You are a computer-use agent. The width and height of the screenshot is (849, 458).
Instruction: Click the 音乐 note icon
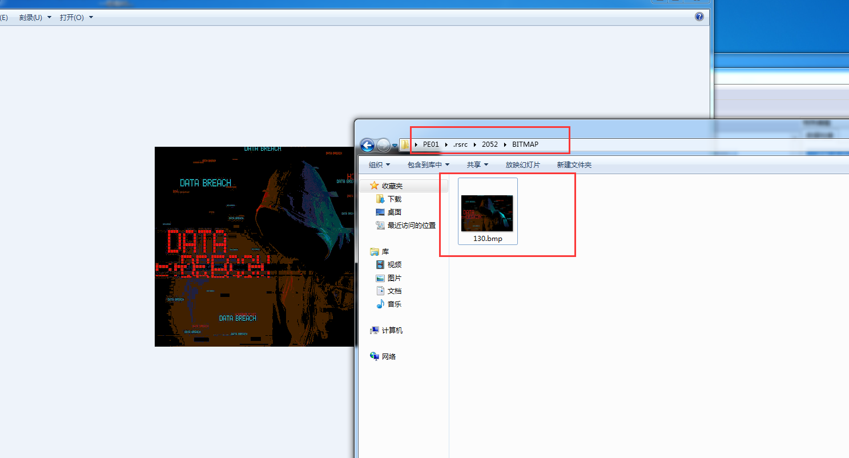[380, 304]
